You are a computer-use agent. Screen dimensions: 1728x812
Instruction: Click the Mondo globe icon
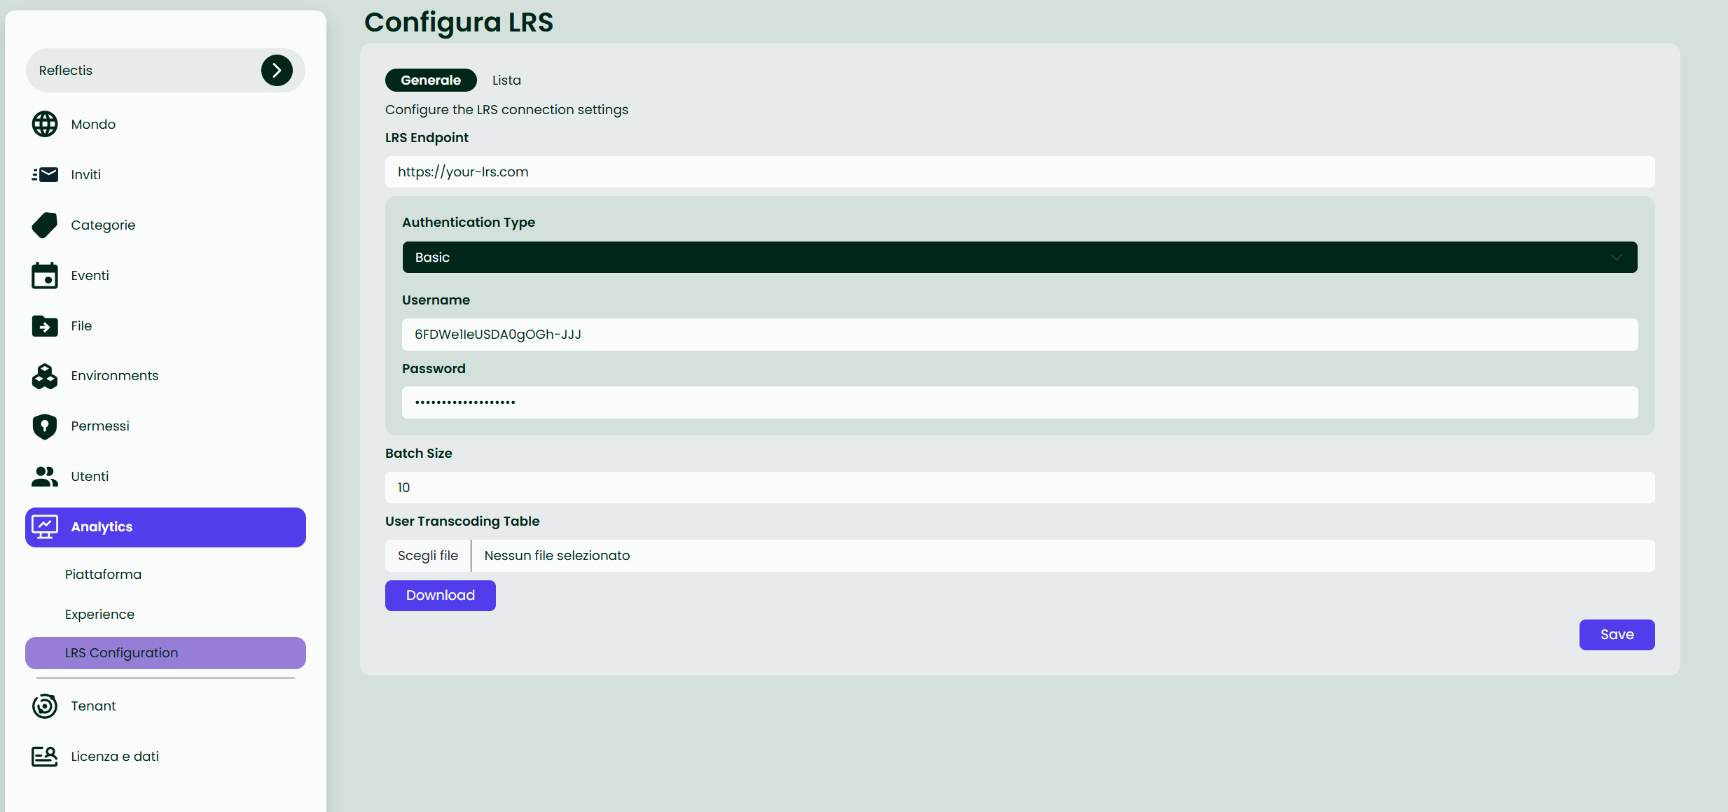pos(44,124)
